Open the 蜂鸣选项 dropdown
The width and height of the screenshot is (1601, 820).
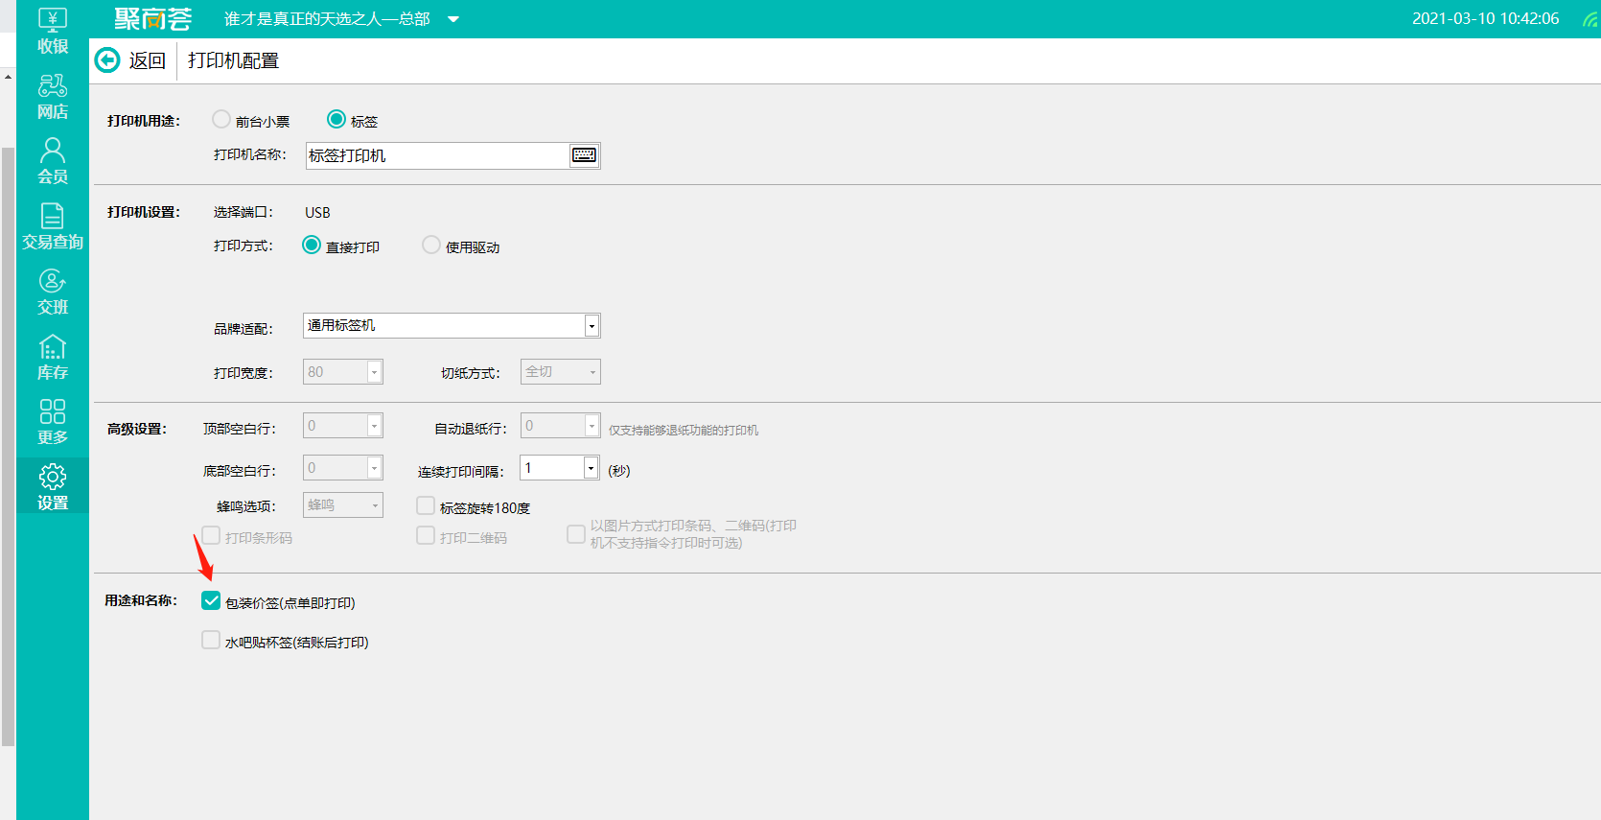pos(375,505)
